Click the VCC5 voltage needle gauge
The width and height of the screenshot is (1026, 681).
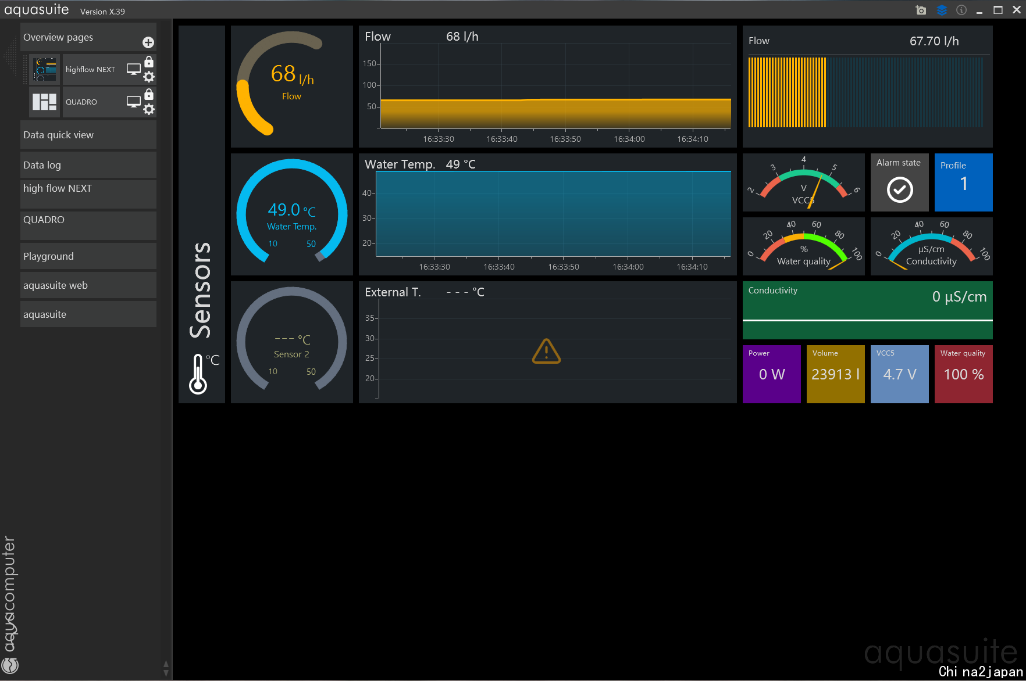click(x=804, y=182)
